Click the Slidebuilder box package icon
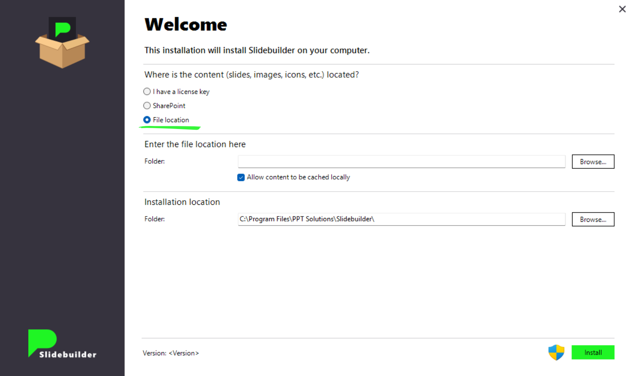631x376 pixels. pyautogui.click(x=62, y=43)
